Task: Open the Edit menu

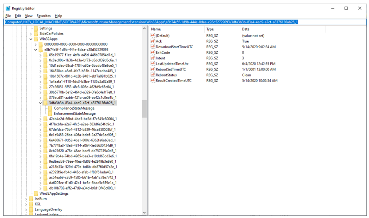Action: [x=18, y=16]
